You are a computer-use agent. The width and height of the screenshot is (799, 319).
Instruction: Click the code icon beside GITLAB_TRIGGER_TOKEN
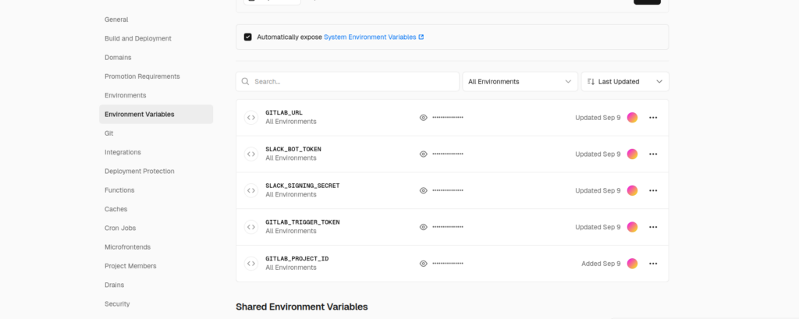251,227
